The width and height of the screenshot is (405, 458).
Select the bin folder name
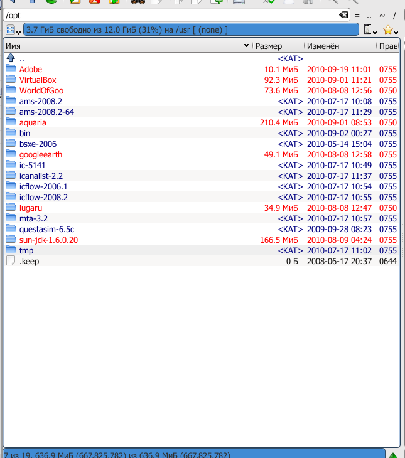pos(25,133)
